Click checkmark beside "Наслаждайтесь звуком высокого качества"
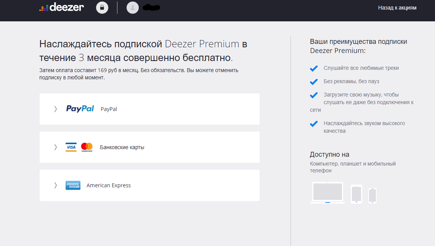This screenshot has height=246, width=435. tap(314, 124)
